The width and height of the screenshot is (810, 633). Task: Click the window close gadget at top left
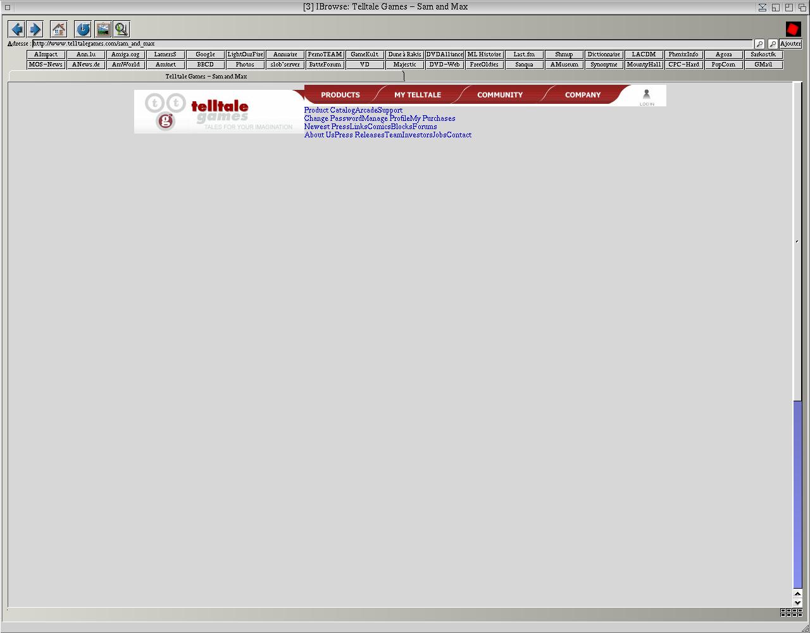click(8, 7)
